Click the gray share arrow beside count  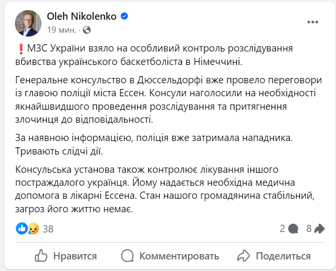(319, 229)
